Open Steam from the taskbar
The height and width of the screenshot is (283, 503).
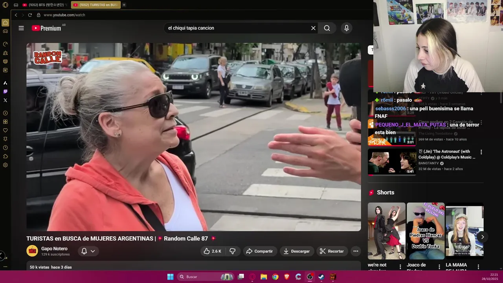coord(321,277)
